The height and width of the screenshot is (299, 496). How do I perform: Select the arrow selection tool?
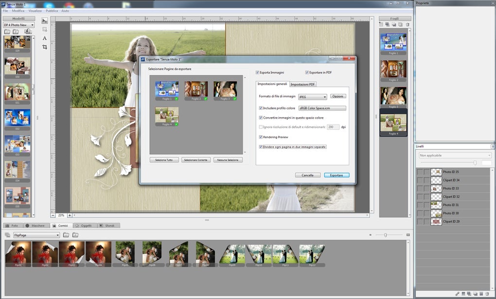pyautogui.click(x=45, y=21)
